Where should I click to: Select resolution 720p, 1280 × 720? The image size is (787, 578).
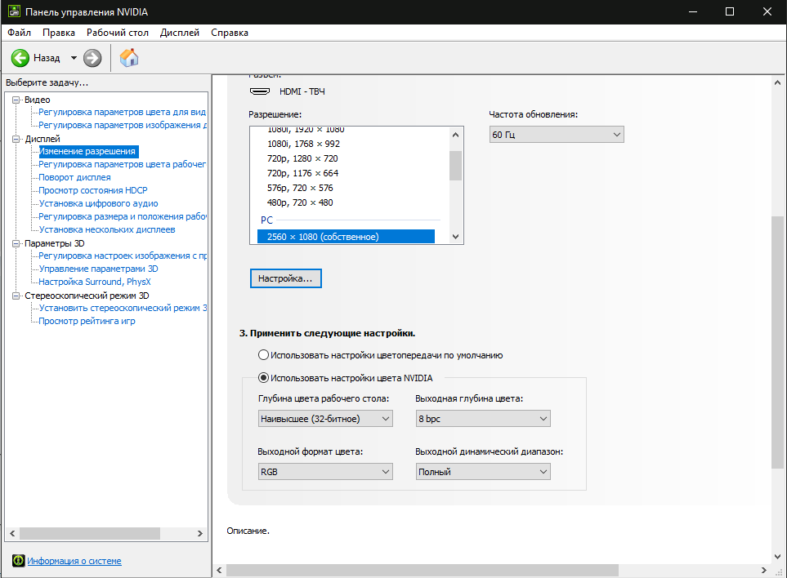pos(302,158)
